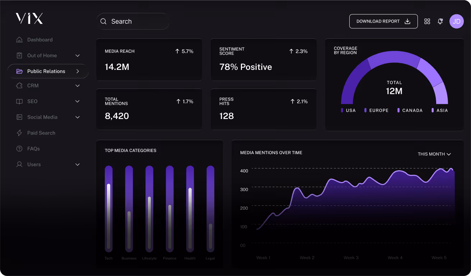Click the Europe legend swatch
This screenshot has width=471, height=276.
point(365,110)
